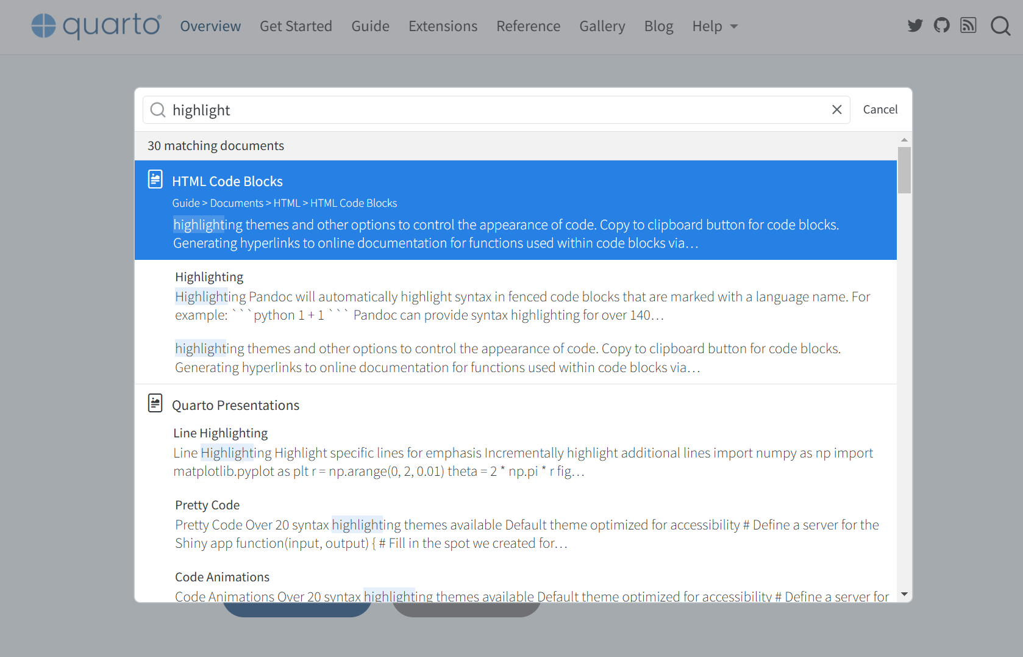Expand the Help dropdown menu
The image size is (1023, 657).
tap(715, 26)
